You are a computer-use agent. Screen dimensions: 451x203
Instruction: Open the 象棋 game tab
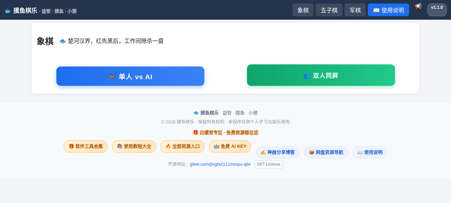click(x=303, y=10)
